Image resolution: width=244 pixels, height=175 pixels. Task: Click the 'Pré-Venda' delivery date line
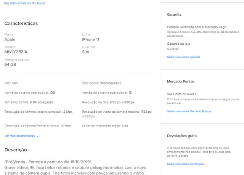pos(48,162)
